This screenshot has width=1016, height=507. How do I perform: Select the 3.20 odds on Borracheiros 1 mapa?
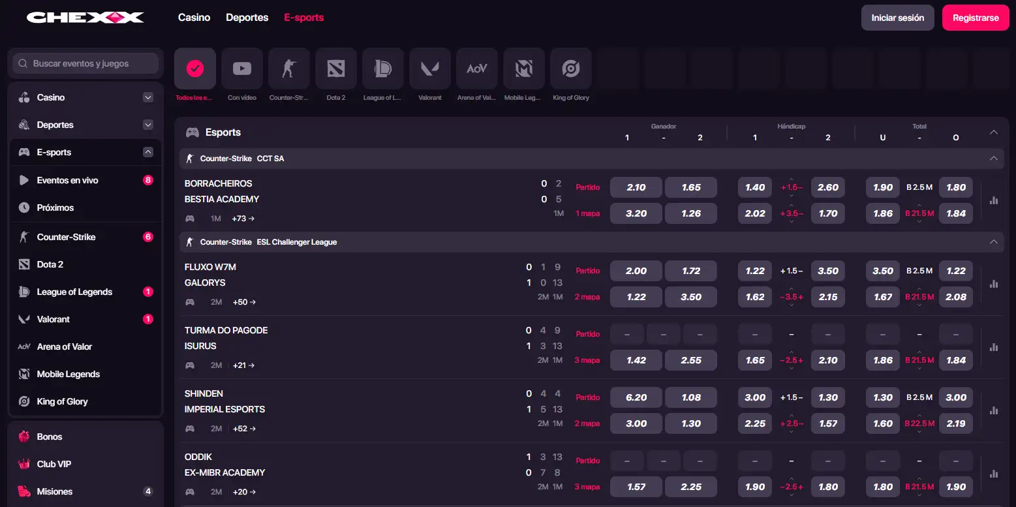point(636,213)
